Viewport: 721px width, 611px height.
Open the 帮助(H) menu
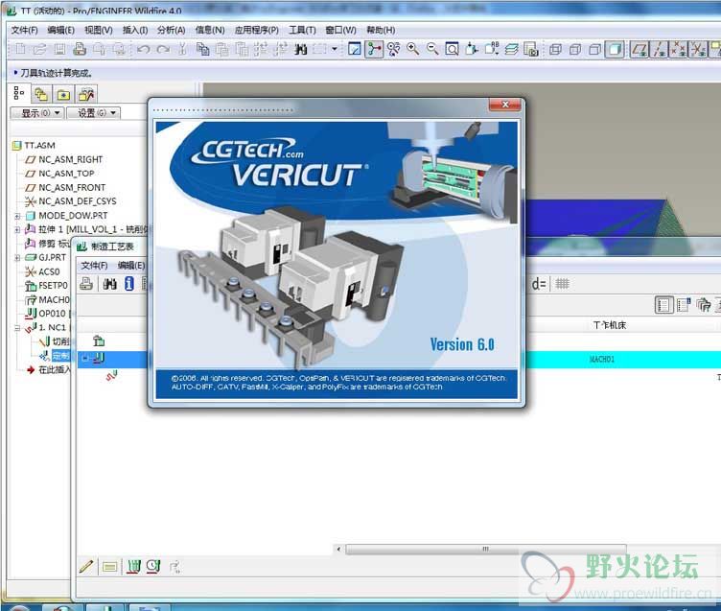pos(381,31)
